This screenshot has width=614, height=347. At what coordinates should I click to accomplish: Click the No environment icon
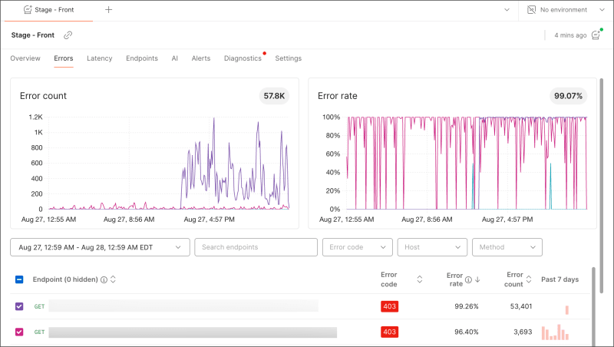(x=531, y=10)
